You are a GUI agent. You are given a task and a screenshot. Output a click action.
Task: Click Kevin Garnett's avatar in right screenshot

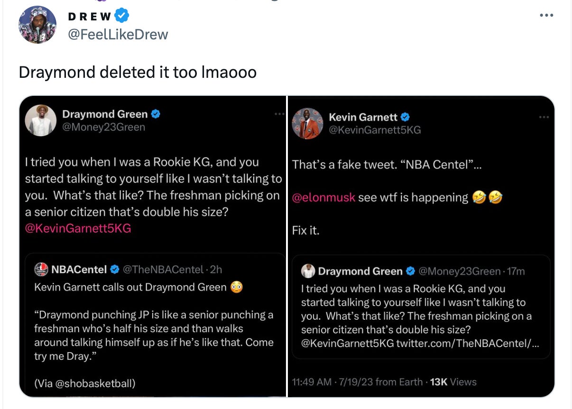[x=307, y=123]
